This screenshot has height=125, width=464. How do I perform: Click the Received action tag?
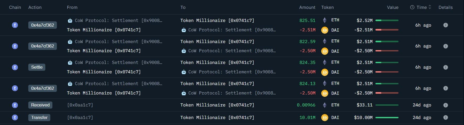(40, 105)
